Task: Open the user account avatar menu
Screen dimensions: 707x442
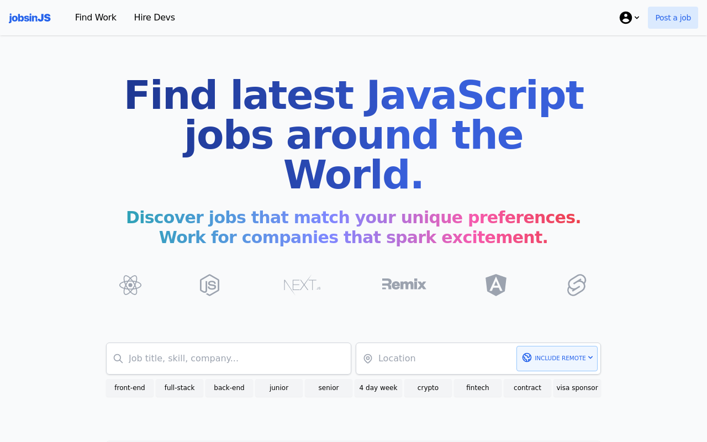Action: coord(626,18)
